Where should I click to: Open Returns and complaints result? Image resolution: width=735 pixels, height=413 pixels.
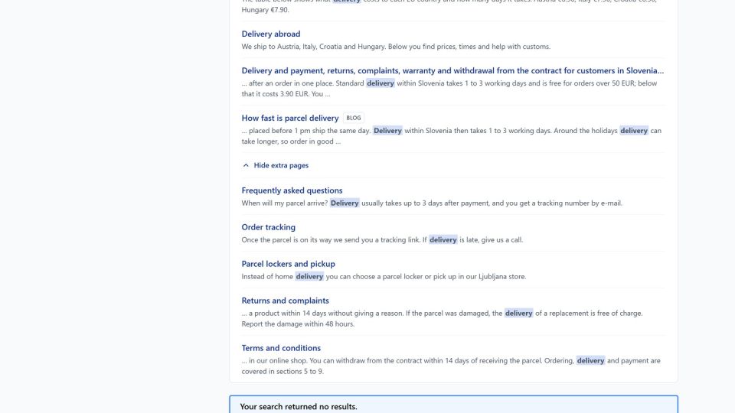[x=285, y=301]
